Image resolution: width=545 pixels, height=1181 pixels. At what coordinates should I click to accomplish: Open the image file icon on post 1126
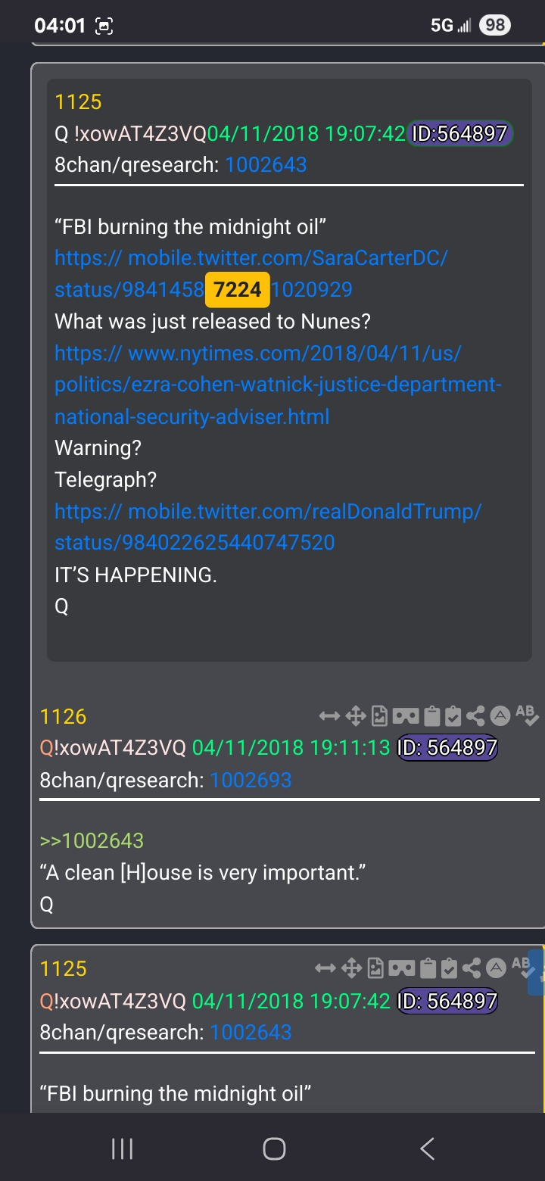(x=378, y=715)
